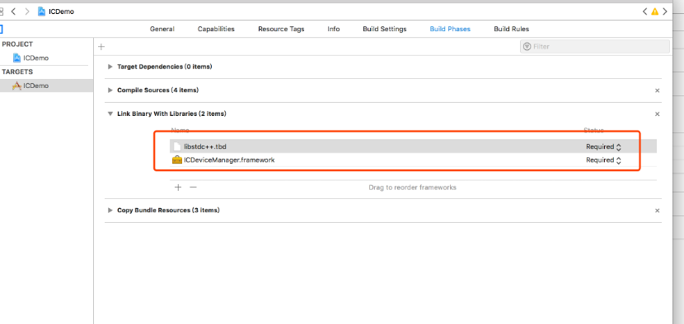Screen dimensions: 684x324
Task: Jump to previous issue arrow
Action: tap(644, 12)
